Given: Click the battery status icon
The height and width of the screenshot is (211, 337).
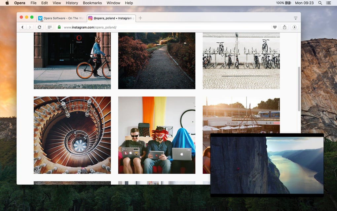Looking at the screenshot, I should pos(288,3).
